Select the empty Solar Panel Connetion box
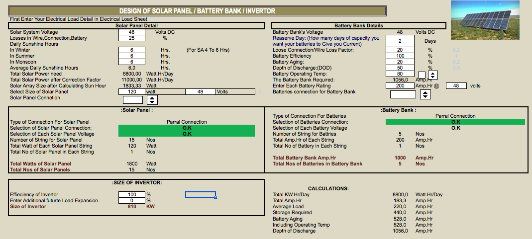The image size is (532, 239). click(x=133, y=100)
